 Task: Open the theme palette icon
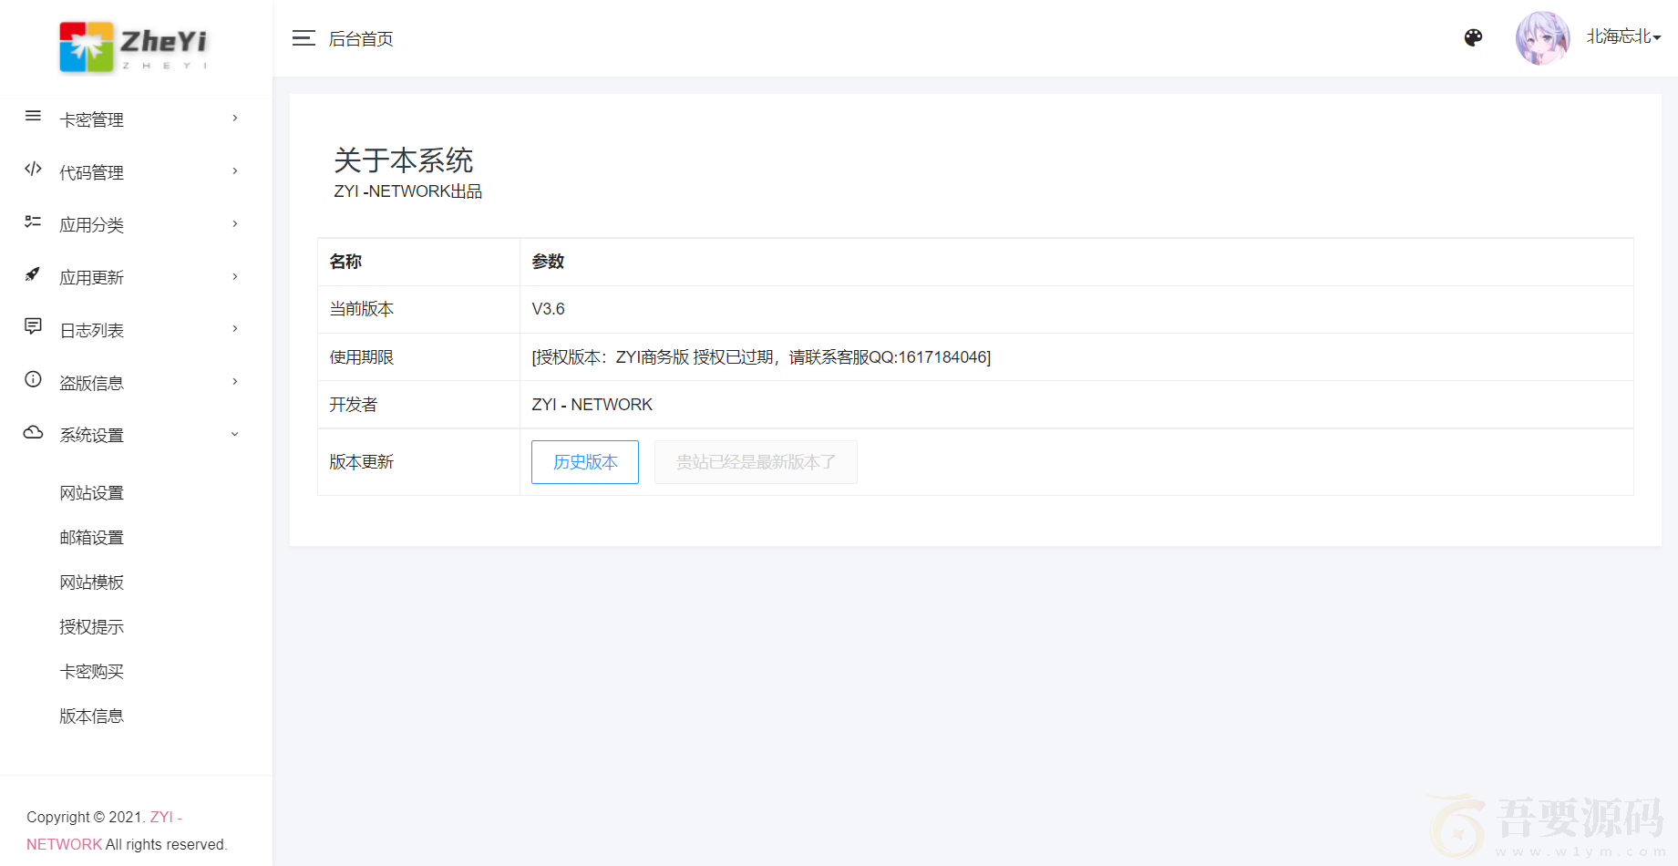click(1473, 37)
